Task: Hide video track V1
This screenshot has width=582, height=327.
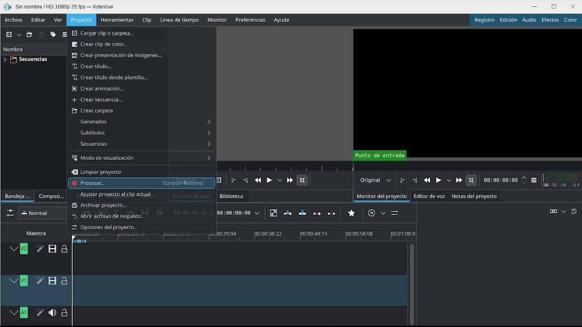Action: pyautogui.click(x=52, y=281)
